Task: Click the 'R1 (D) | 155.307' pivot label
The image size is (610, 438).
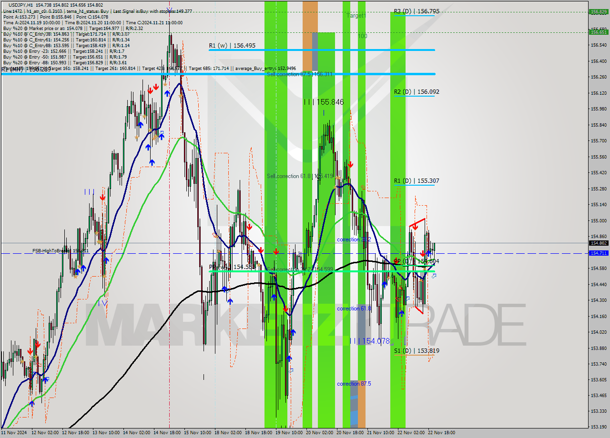Action: click(417, 181)
